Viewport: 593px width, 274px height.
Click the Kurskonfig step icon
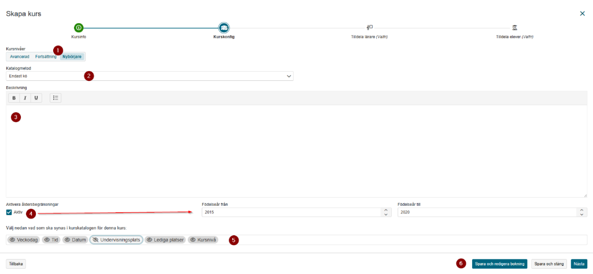pyautogui.click(x=224, y=28)
